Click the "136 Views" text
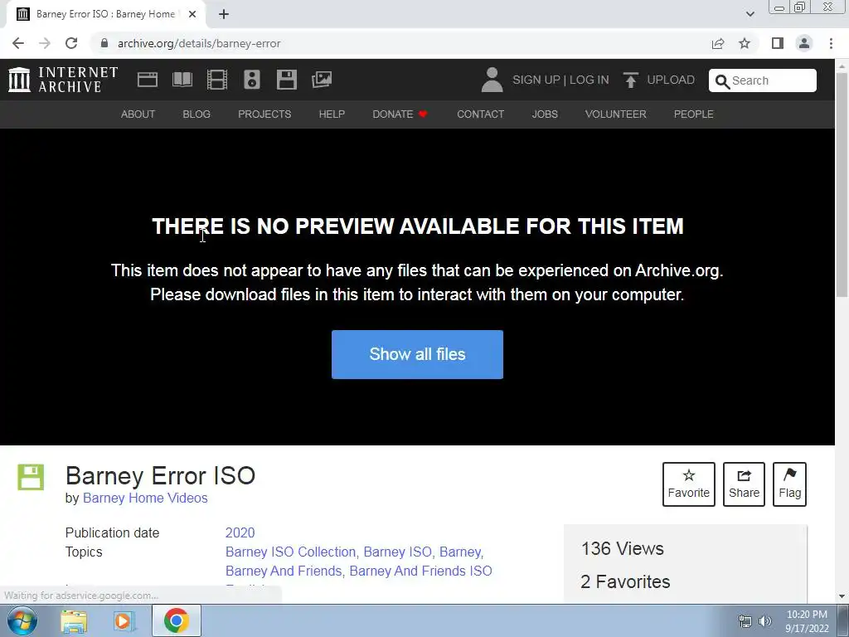The image size is (849, 637). pos(623,549)
